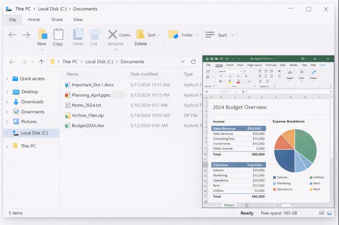
Task: Expand the Quick access tree node
Action: click(x=7, y=79)
